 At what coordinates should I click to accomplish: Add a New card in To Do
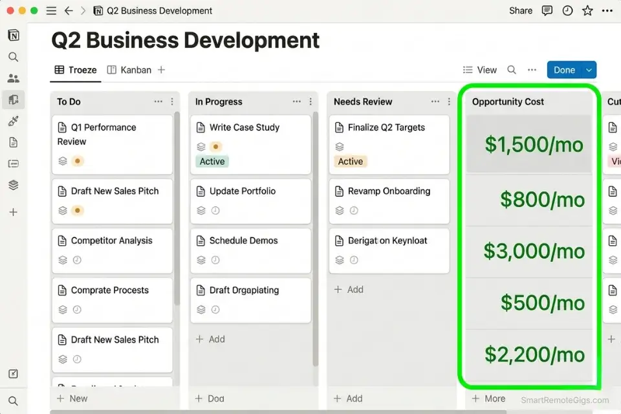[72, 398]
